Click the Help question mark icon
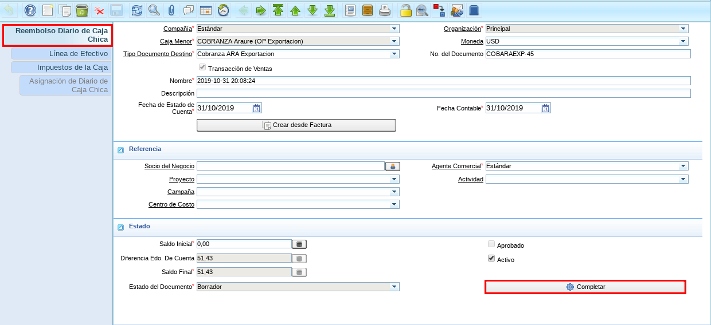 [30, 10]
